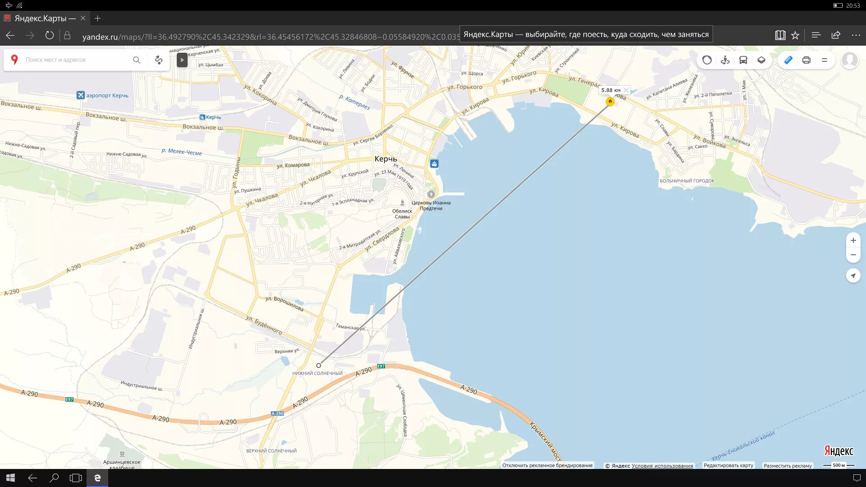Toggle street panoramas layer
The width and height of the screenshot is (866, 487).
[725, 60]
